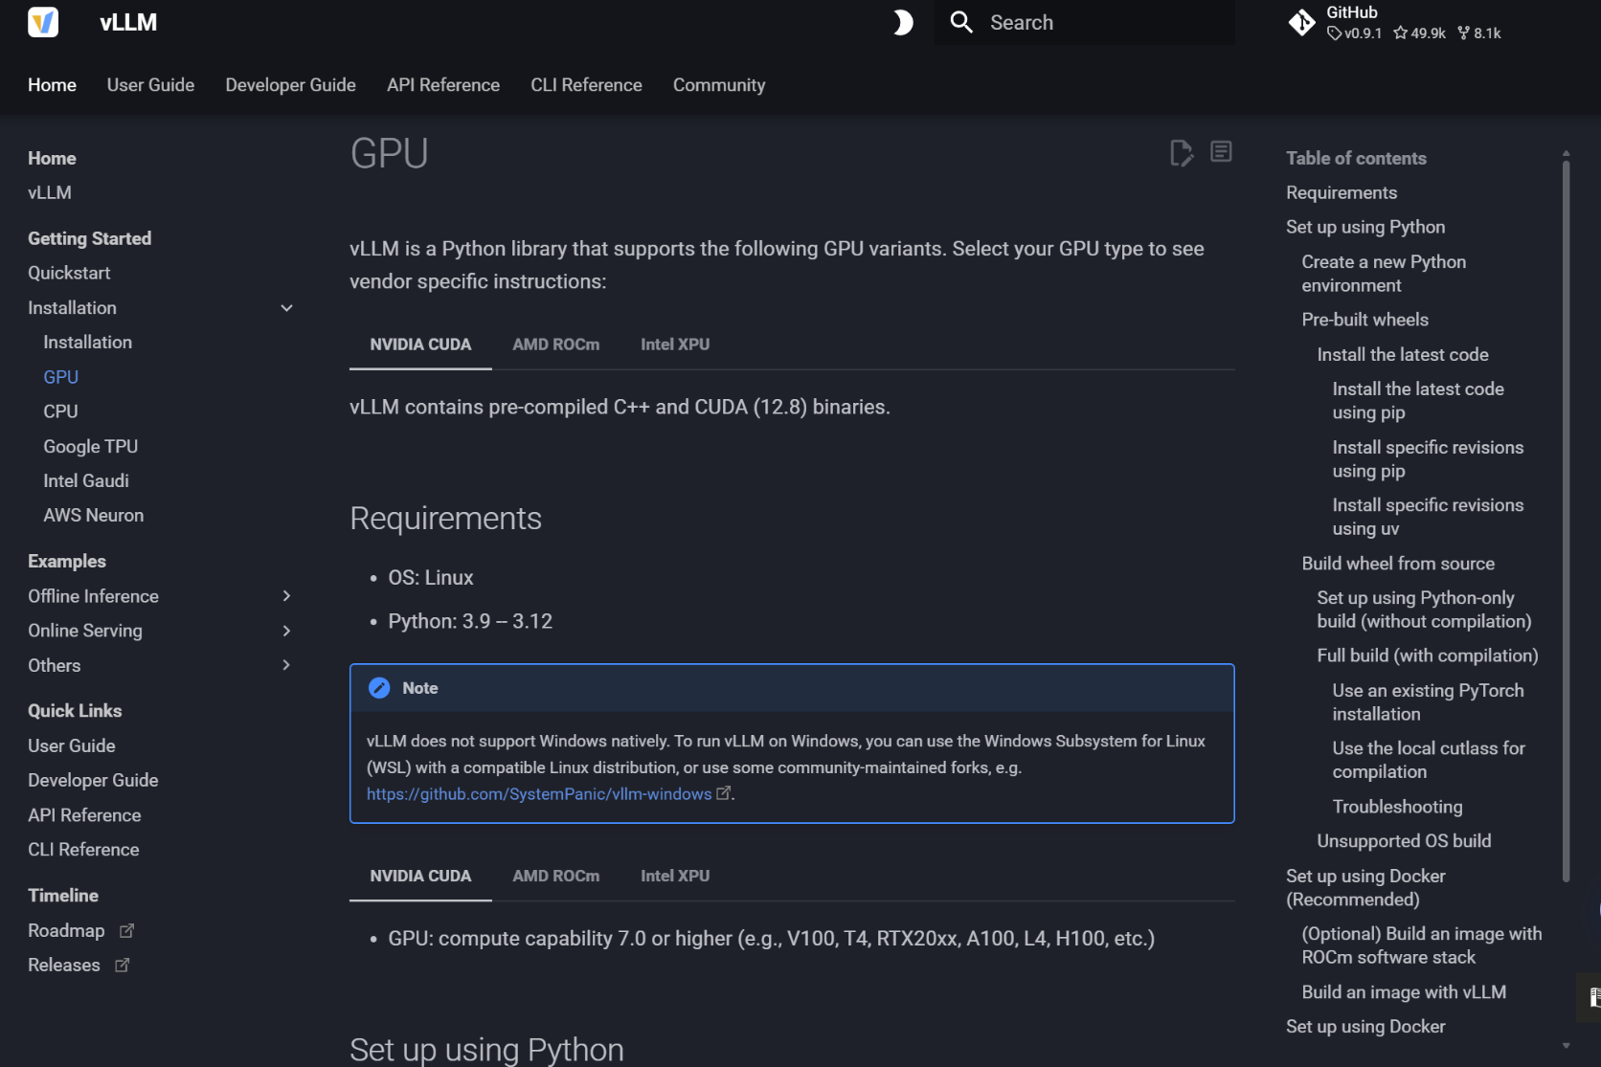
Task: Click the vLLM logo icon
Action: click(x=43, y=22)
